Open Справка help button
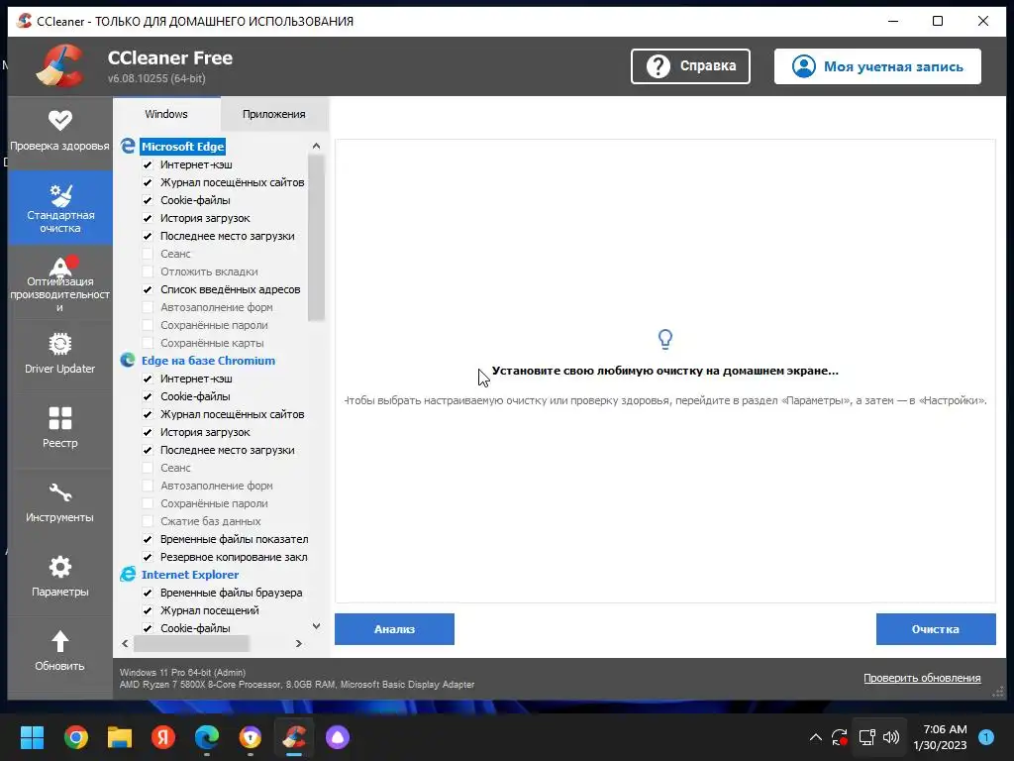 tap(690, 66)
